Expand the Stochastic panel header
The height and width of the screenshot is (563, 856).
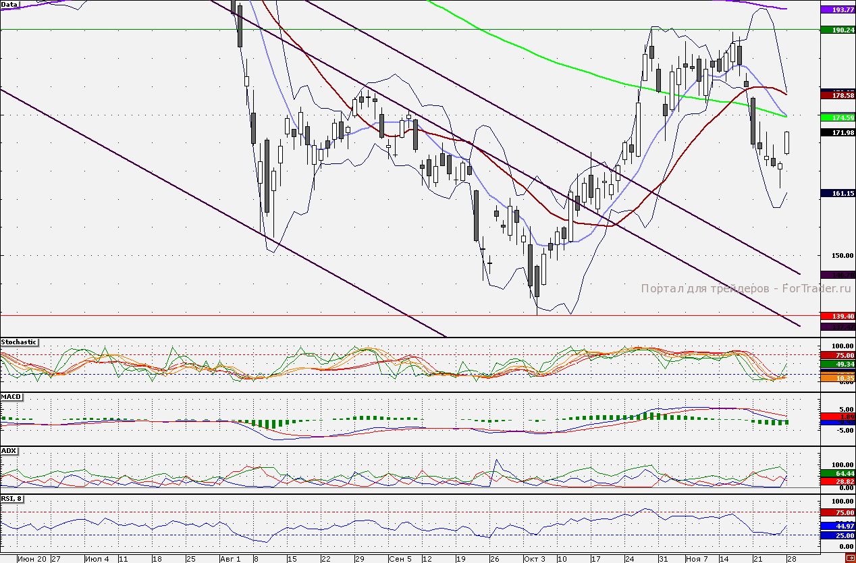[x=20, y=342]
